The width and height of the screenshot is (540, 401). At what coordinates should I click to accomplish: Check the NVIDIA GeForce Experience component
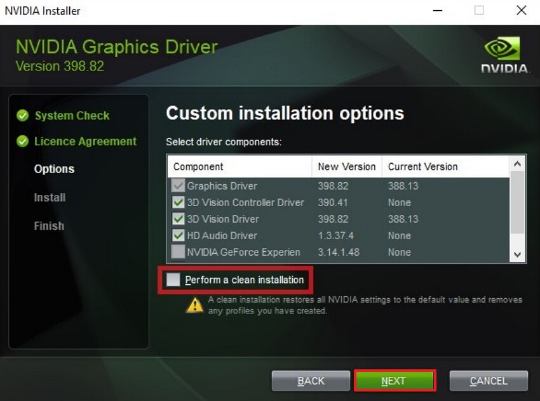point(179,252)
